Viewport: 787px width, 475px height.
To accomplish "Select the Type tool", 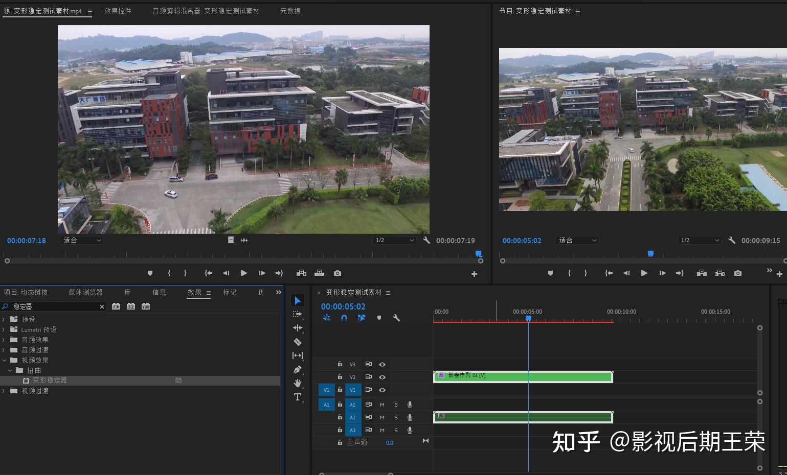I will click(x=298, y=397).
